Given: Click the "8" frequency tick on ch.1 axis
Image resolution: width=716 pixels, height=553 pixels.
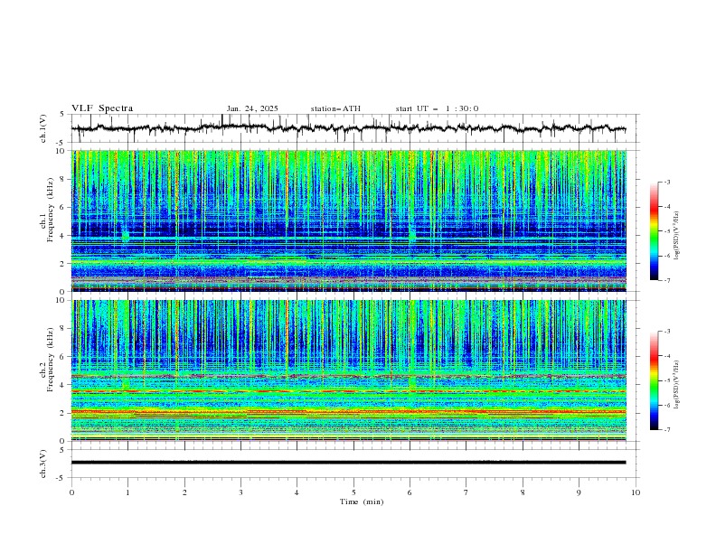Looking at the screenshot, I should click(64, 179).
